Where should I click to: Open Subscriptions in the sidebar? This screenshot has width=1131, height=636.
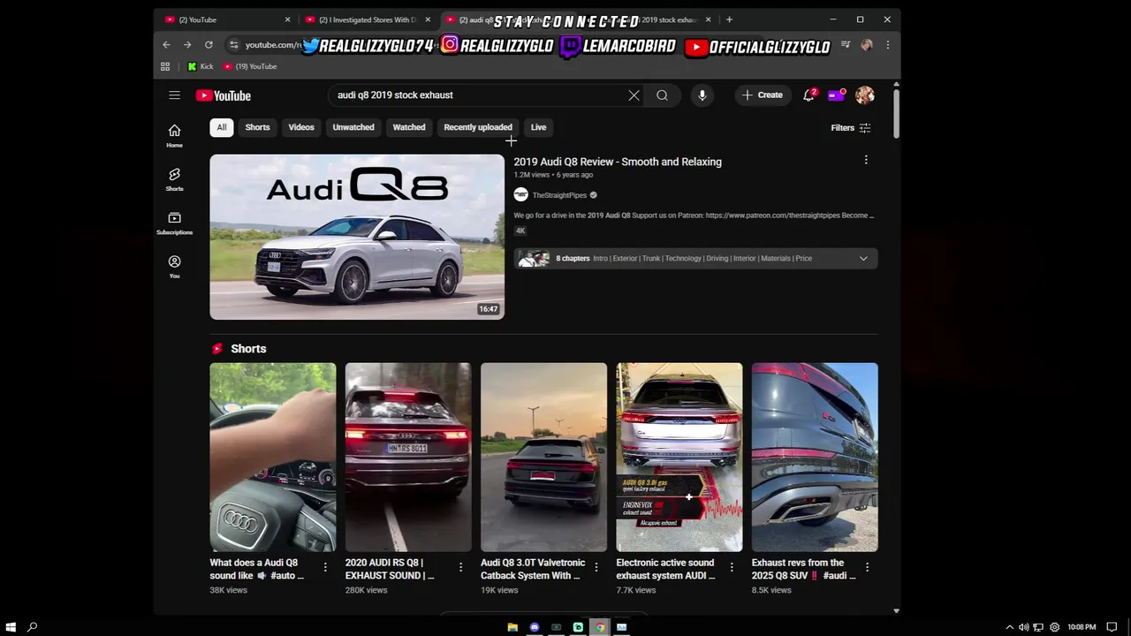tap(174, 223)
